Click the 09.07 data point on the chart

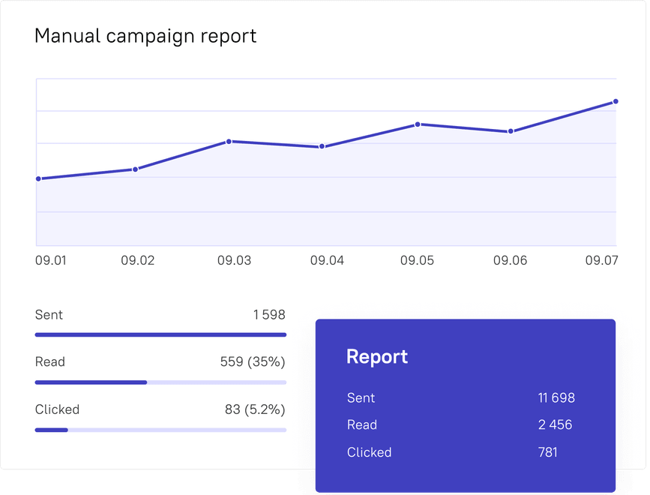(x=616, y=101)
